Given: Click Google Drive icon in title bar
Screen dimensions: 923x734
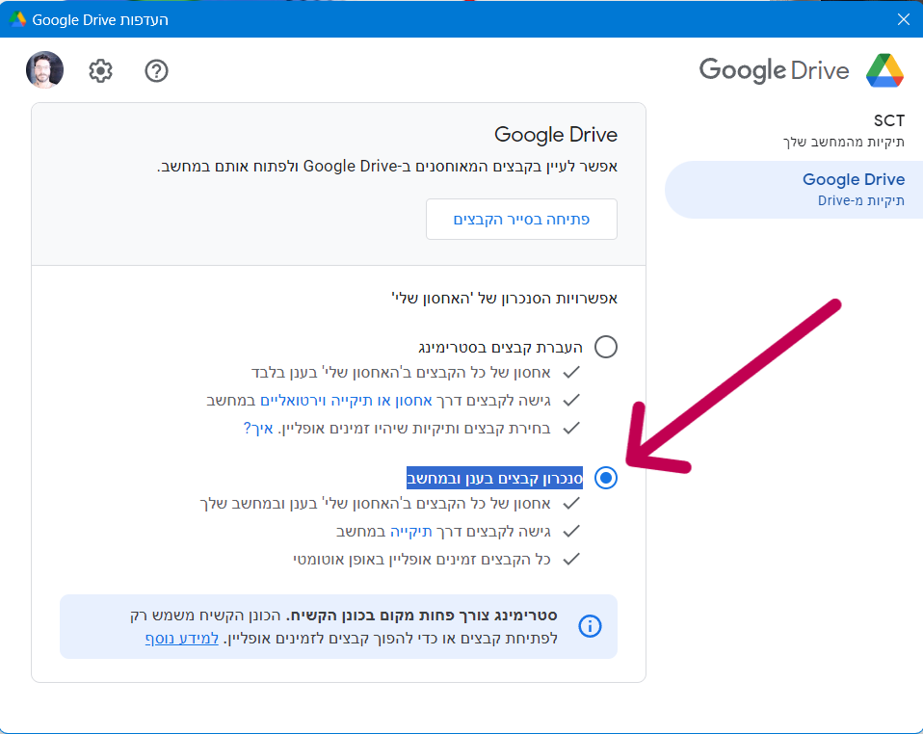Looking at the screenshot, I should (x=17, y=19).
